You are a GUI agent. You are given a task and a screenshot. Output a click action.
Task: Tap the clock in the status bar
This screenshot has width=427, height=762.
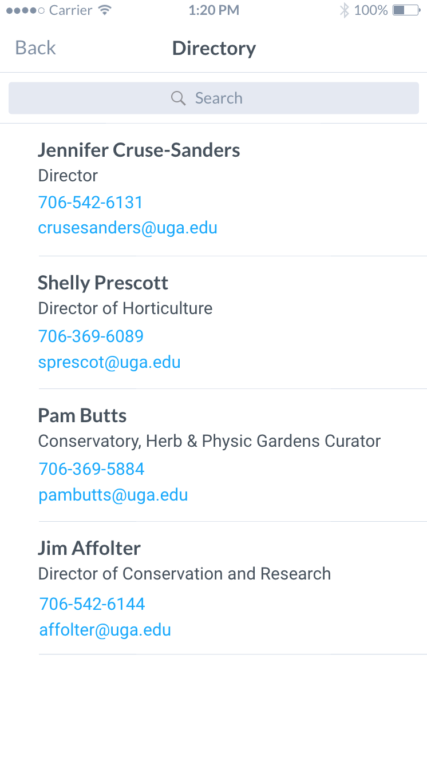click(214, 10)
